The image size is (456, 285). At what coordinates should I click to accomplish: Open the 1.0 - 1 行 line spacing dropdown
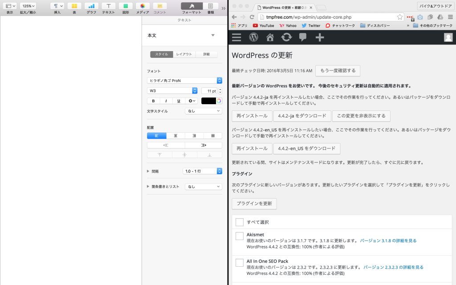coord(203,171)
